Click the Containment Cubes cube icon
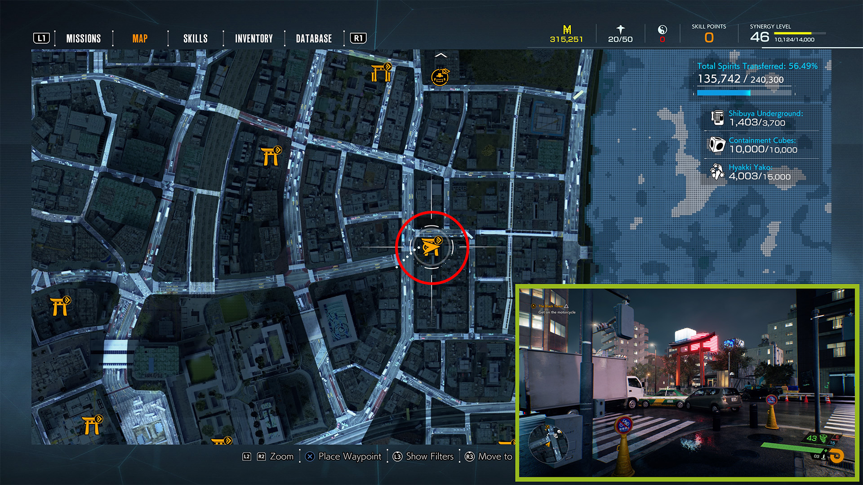 coord(716,145)
